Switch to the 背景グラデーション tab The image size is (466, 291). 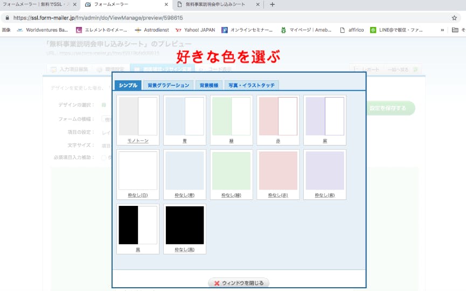point(168,85)
